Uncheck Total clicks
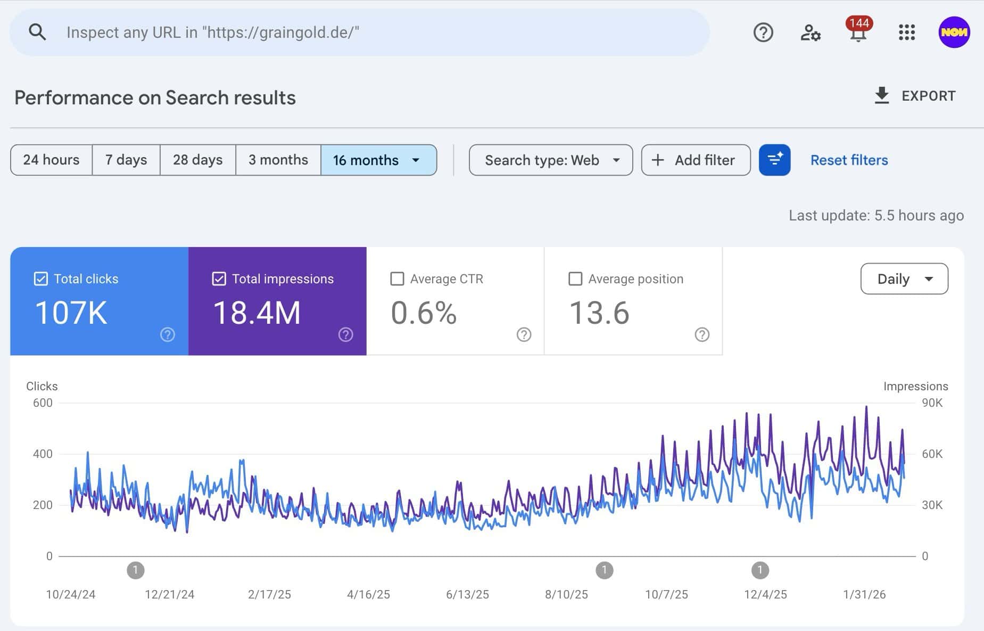This screenshot has height=631, width=984. [x=40, y=278]
